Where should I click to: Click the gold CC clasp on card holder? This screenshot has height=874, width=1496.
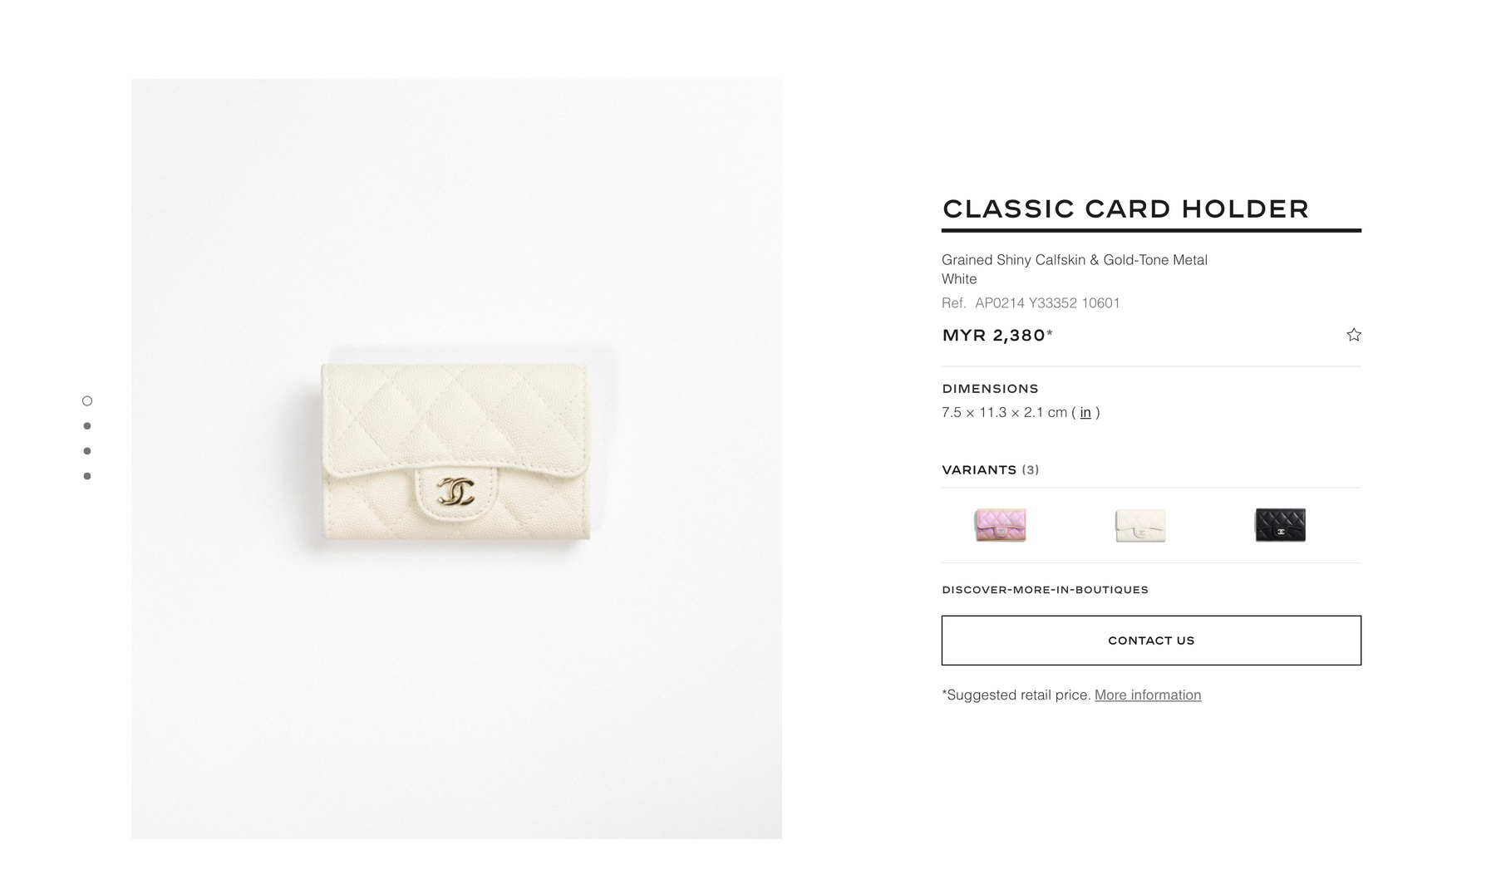(456, 491)
